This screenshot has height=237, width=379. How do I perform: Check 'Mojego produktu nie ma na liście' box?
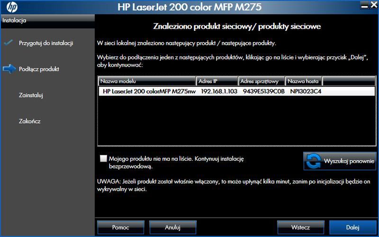click(x=103, y=158)
